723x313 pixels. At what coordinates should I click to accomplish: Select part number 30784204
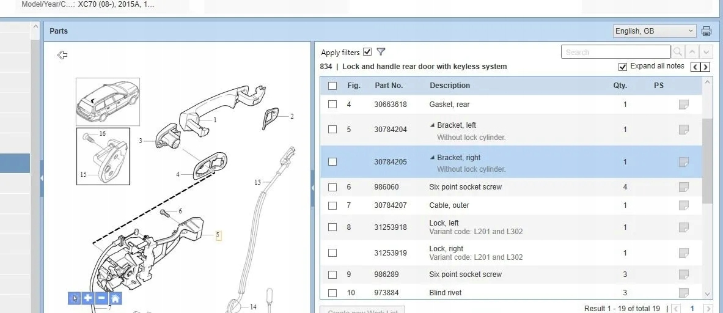[390, 130]
